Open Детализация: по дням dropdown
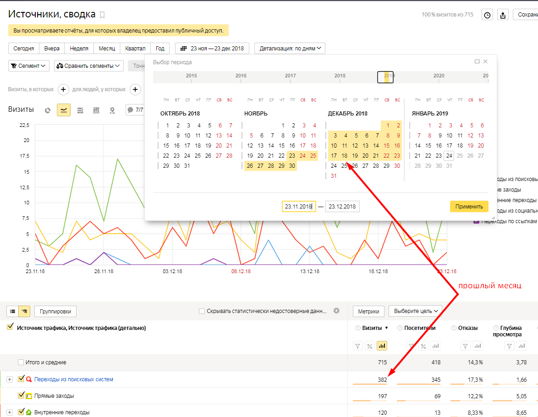 290,49
